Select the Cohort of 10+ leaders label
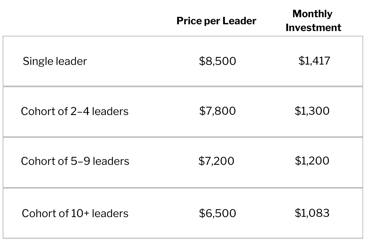The width and height of the screenshot is (369, 246). 75,213
